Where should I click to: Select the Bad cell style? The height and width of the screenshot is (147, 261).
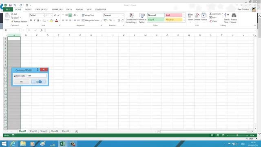tap(174, 15)
